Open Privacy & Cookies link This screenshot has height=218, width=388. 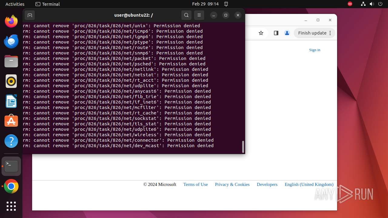click(x=232, y=184)
